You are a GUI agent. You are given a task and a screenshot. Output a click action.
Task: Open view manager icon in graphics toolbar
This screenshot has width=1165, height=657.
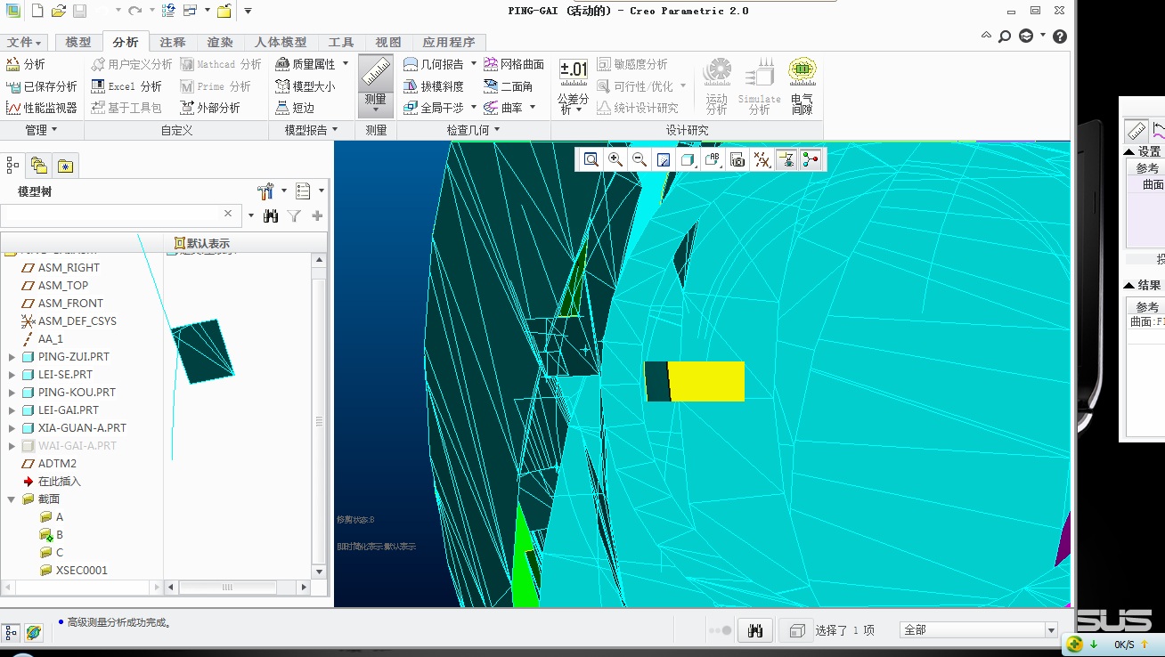[737, 159]
